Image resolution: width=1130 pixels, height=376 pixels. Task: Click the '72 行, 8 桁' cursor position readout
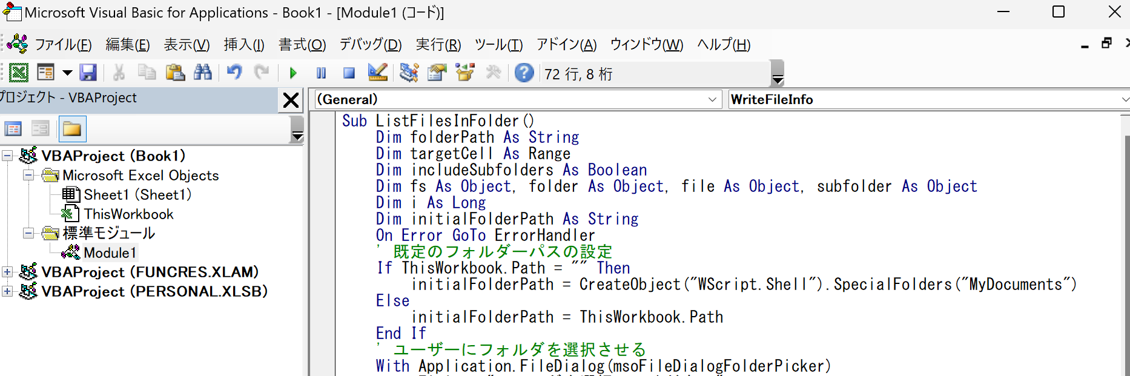[578, 74]
